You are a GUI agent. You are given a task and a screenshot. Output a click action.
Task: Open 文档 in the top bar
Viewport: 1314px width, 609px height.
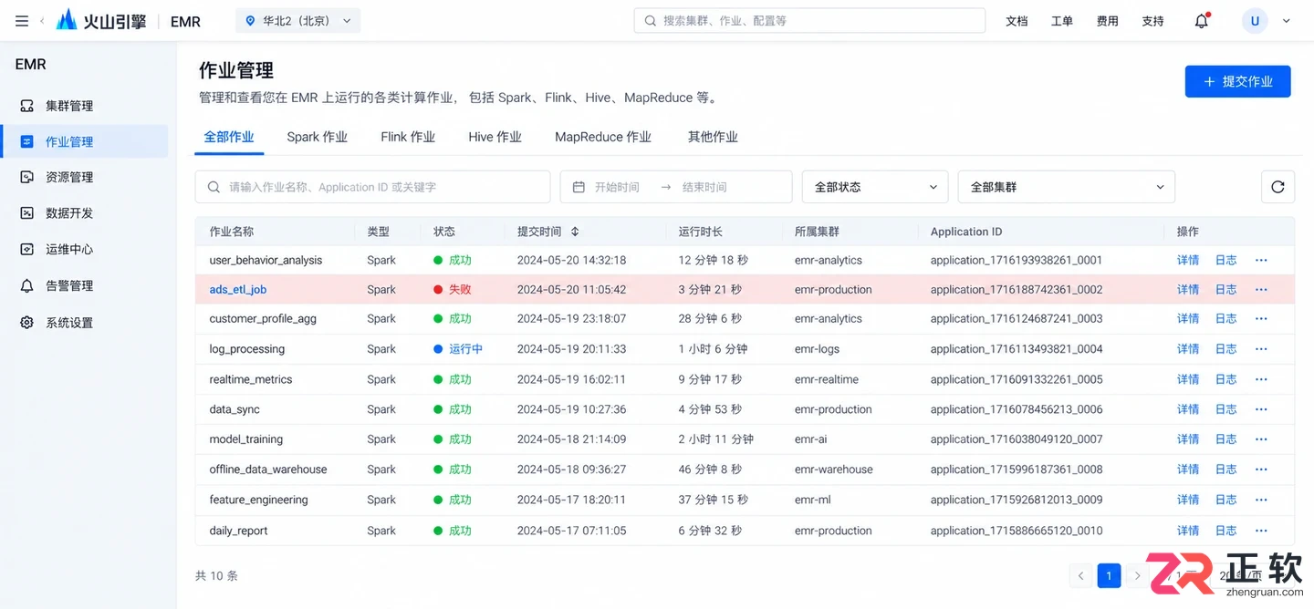point(1017,21)
